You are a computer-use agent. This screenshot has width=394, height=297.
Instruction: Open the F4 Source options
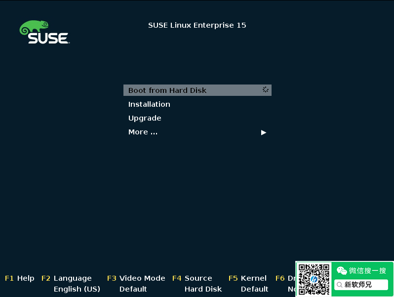pyautogui.click(x=192, y=278)
